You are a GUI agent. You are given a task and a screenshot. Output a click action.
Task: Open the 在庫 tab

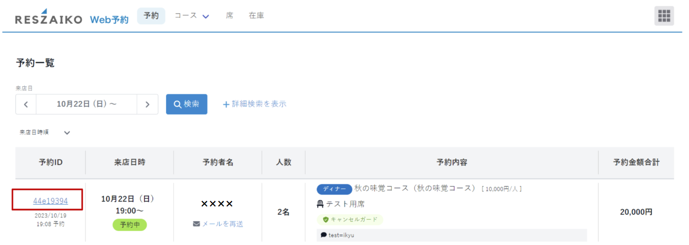point(256,16)
